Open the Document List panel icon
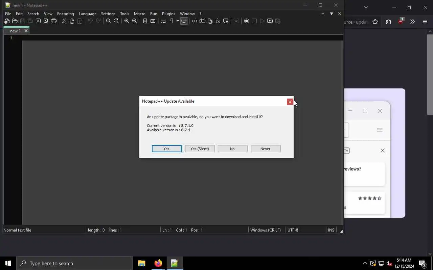The width and height of the screenshot is (433, 270). [x=210, y=21]
